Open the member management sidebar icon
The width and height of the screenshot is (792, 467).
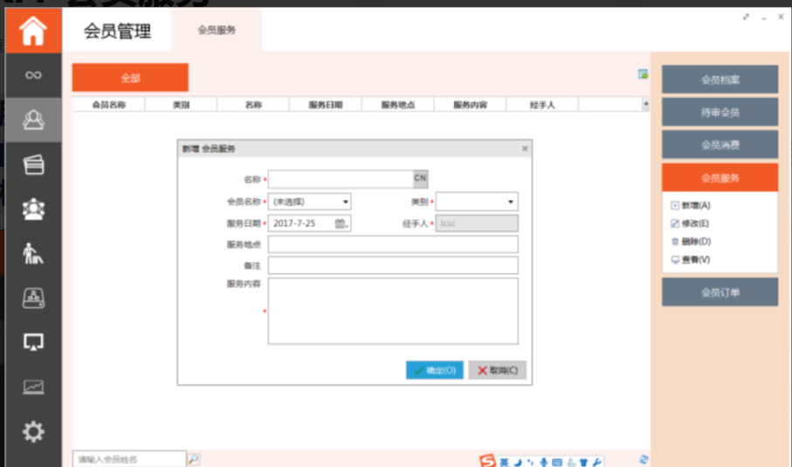[x=33, y=120]
